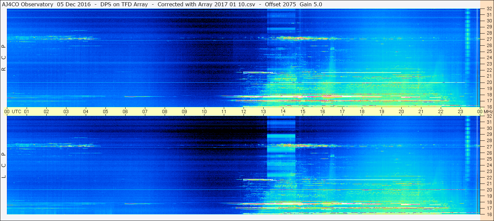494x221 pixels.
Task: Select hour marker 08 on time axis
Action: click(x=165, y=111)
